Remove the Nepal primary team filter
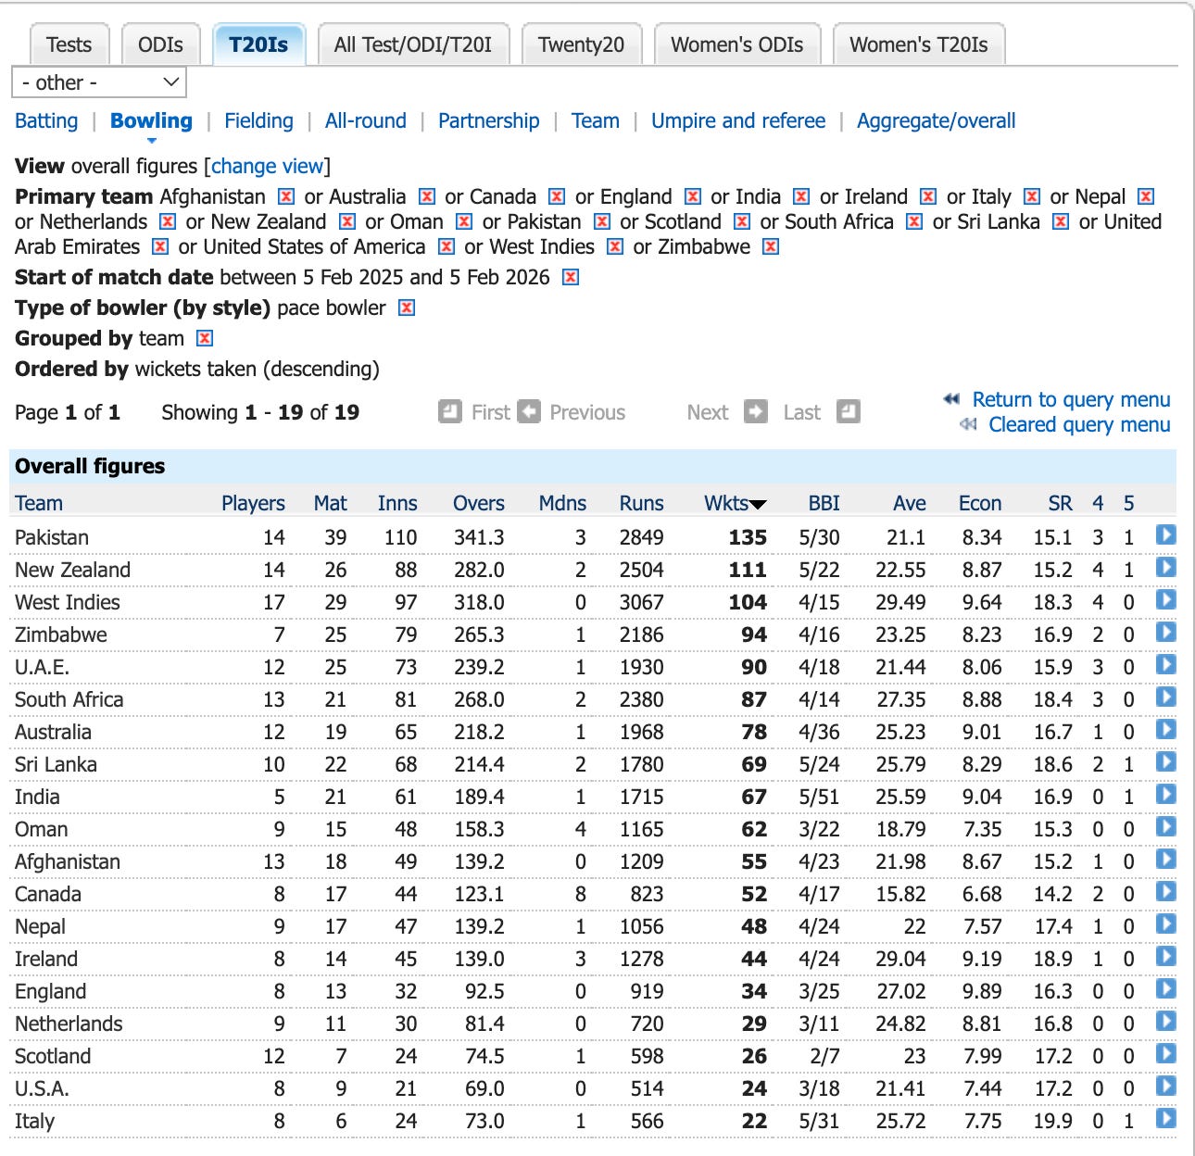The image size is (1195, 1156). point(1146,196)
